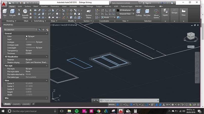Open annotation scale 1:1 dropdown
The image size is (204, 114).
point(168,104)
